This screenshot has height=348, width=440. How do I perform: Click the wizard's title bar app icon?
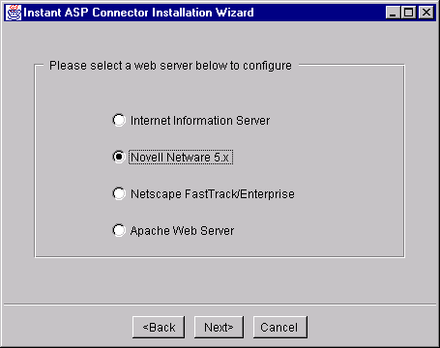[14, 13]
